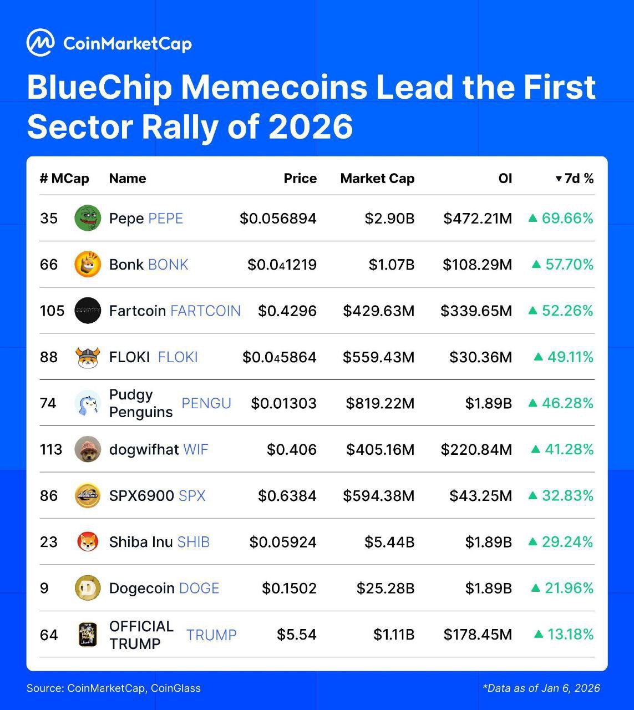The image size is (634, 710).
Task: Click the OFFICIAL TRUMP coin icon
Action: tap(88, 635)
